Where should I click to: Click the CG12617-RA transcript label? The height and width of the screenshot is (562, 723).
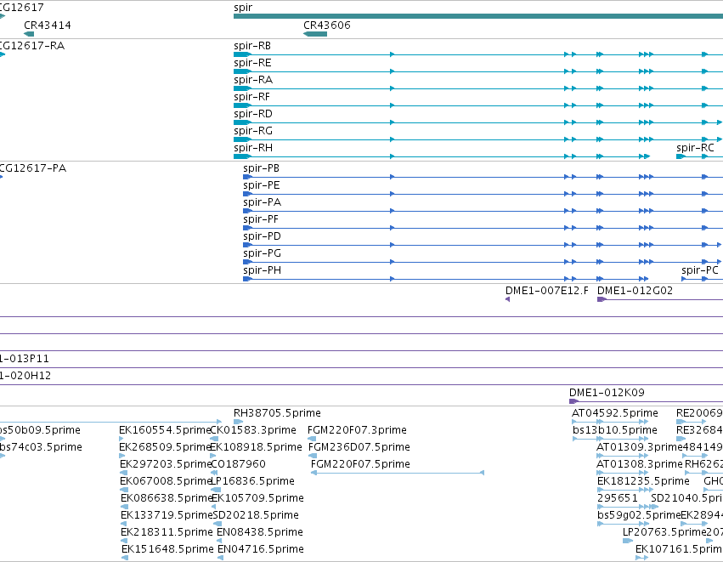(x=32, y=46)
